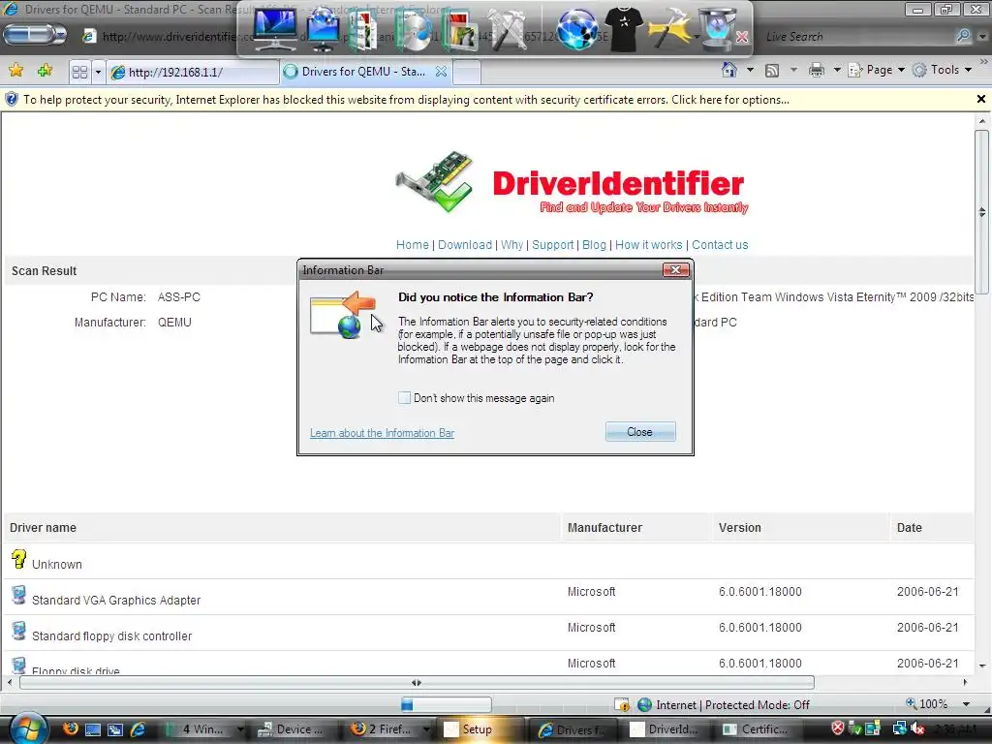Open the pictures stack icon in dock

pyautogui.click(x=459, y=30)
